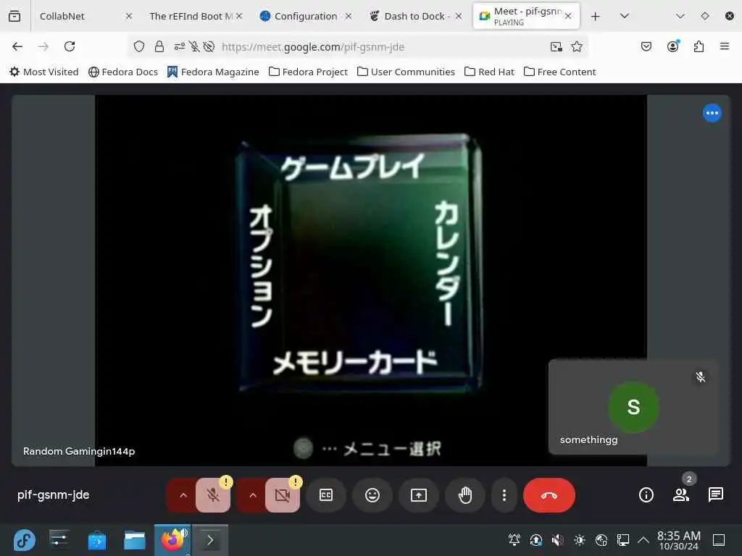Open User Communities bookmarks folder
Image resolution: width=742 pixels, height=556 pixels.
point(406,72)
